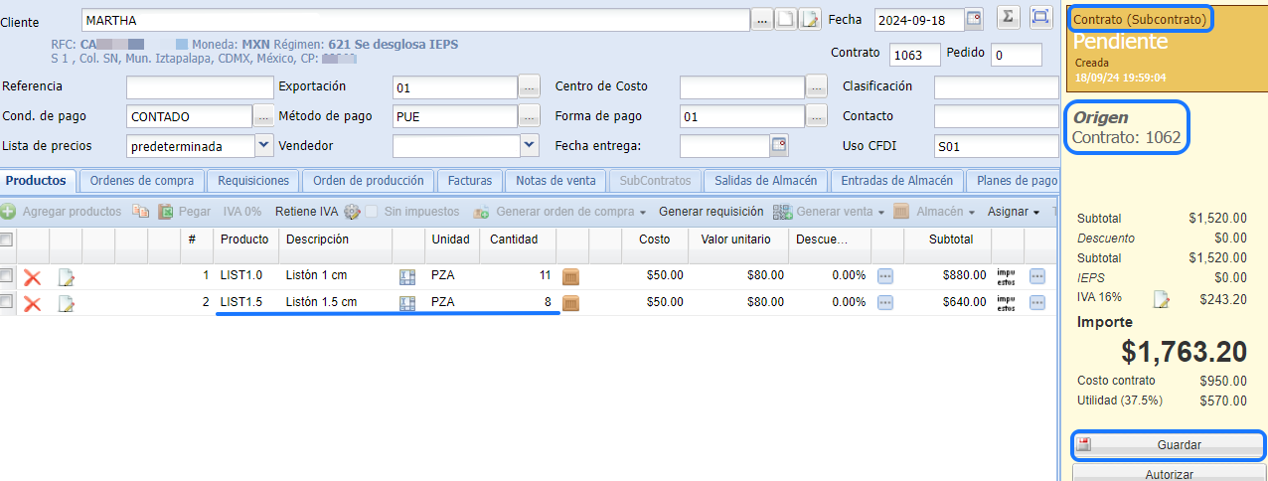
Task: Check the LIST1.5 row checkbox
Action: (x=7, y=302)
